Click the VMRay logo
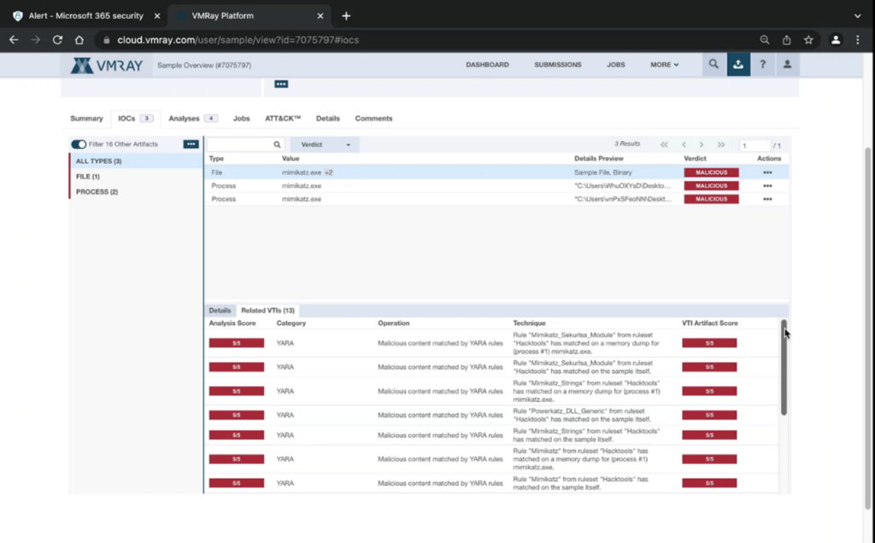Viewport: 875px width, 543px height. pos(107,65)
